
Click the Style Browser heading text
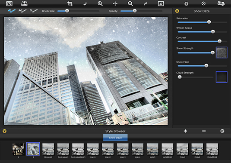(115, 131)
